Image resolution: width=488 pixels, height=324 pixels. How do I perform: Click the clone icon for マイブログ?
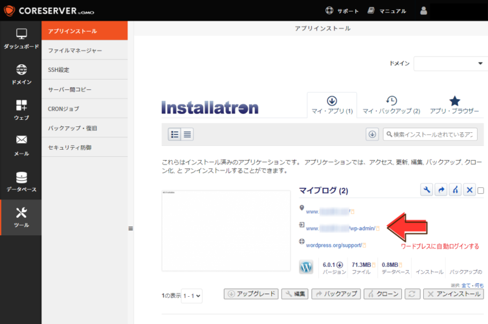pos(456,189)
